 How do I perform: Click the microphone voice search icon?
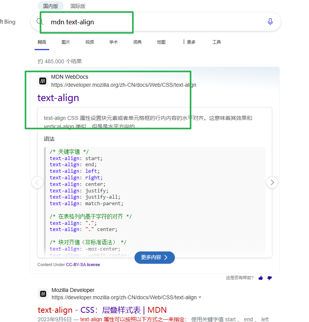[x=270, y=22]
